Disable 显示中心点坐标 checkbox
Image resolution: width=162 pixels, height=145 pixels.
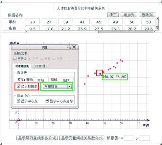(x=47, y=101)
